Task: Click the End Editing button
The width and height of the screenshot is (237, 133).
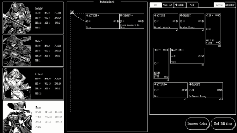Action: 223,124
